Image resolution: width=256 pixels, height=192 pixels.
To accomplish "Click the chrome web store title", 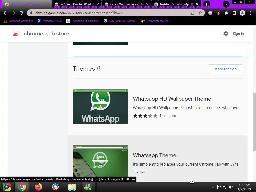I will point(46,34).
